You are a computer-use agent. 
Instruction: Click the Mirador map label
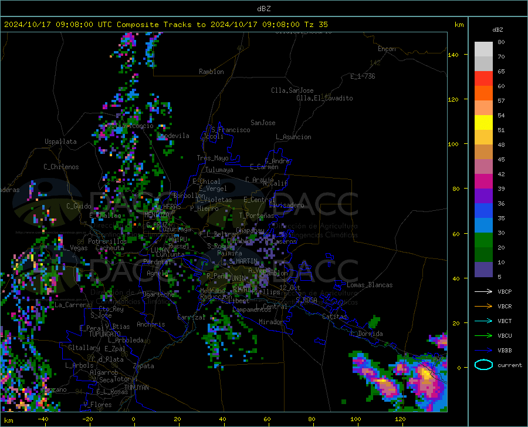click(270, 322)
